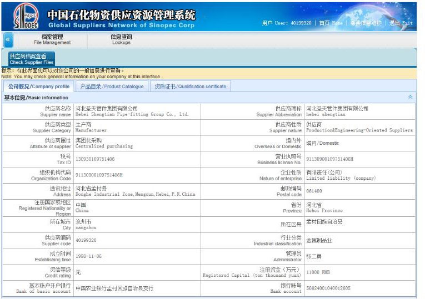
Task: Click the Check Supplier Files button
Action: coord(32,59)
